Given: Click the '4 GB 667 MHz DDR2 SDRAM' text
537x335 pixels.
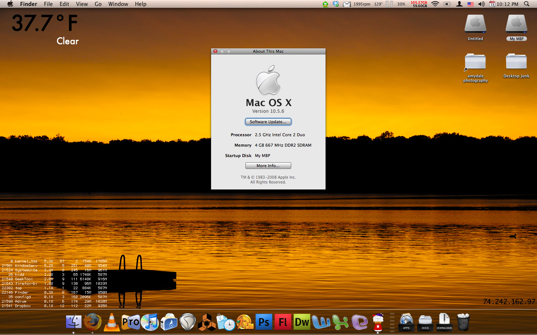Looking at the screenshot, I should click(283, 145).
